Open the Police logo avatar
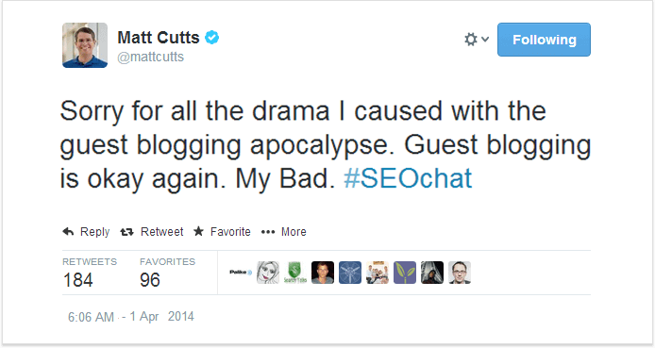The image size is (655, 348). pyautogui.click(x=241, y=273)
